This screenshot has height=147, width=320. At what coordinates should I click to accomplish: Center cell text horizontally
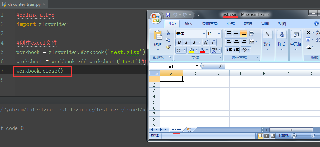[x=236, y=42]
